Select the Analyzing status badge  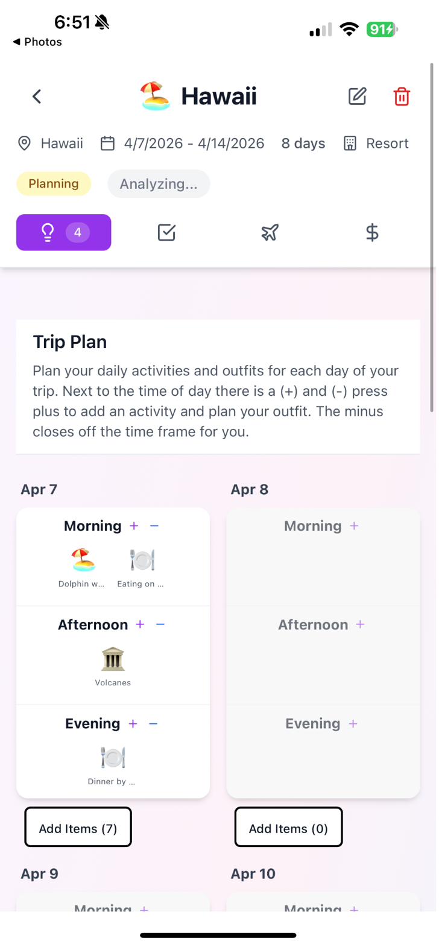click(x=159, y=183)
